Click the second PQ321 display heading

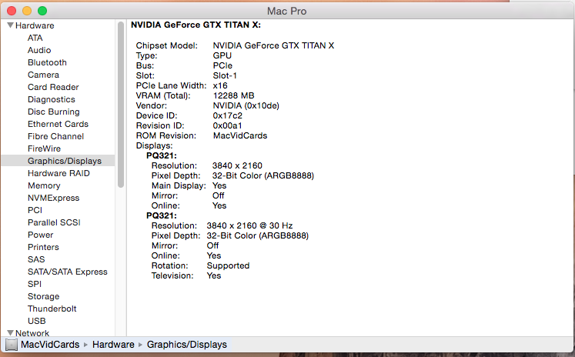click(162, 215)
